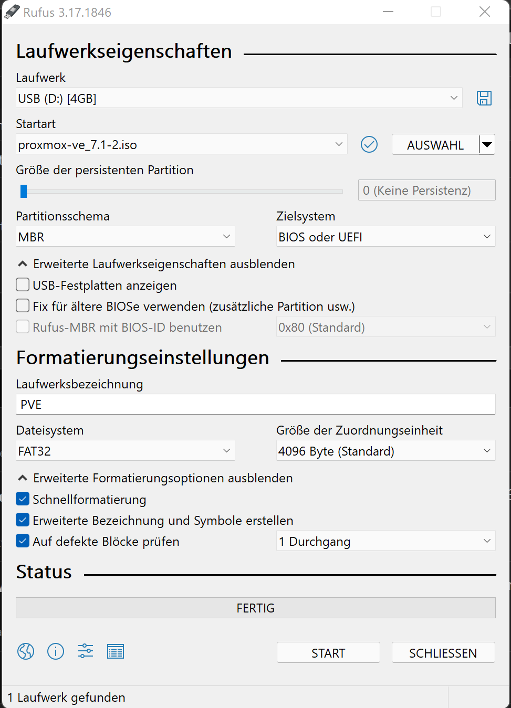Open the Dateisystem FAT32 dropdown
Viewport: 511px width, 708px height.
point(125,451)
